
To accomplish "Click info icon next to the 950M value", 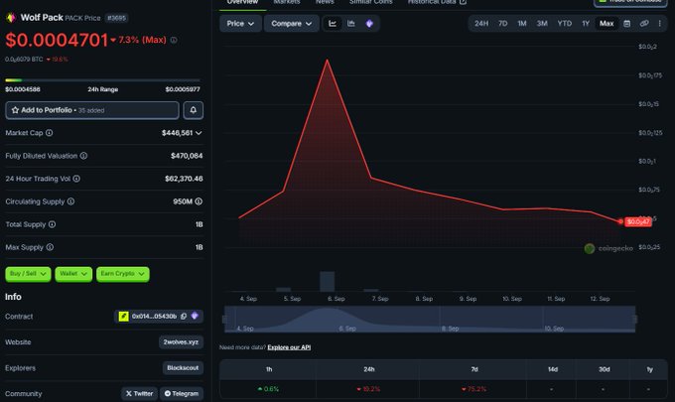I will 199,201.
